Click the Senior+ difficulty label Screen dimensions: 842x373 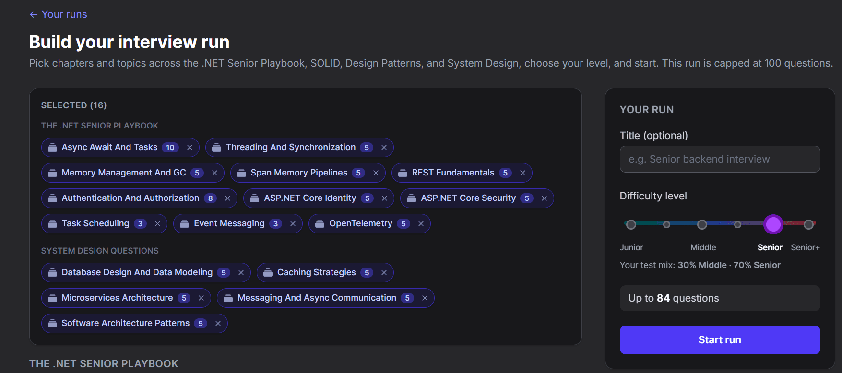(805, 247)
